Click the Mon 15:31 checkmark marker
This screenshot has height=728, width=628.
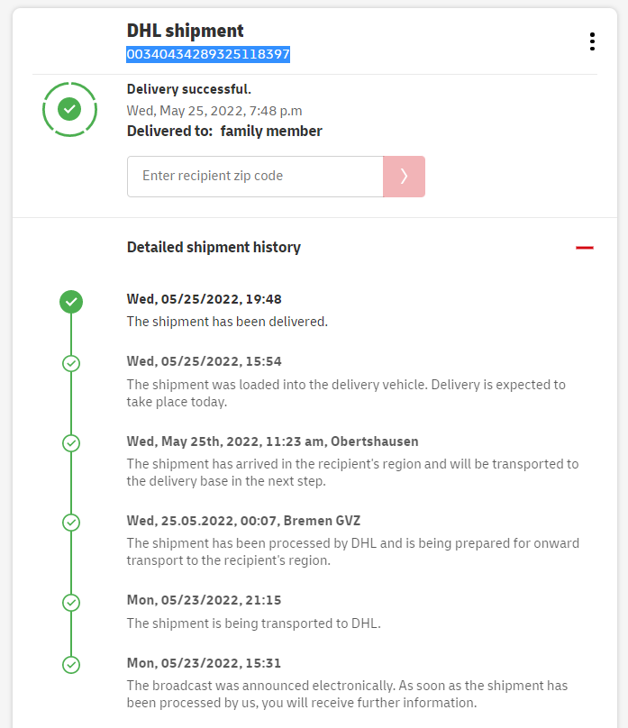click(x=71, y=665)
